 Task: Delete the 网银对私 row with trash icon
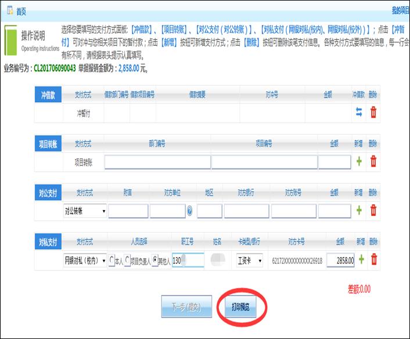pos(374,259)
